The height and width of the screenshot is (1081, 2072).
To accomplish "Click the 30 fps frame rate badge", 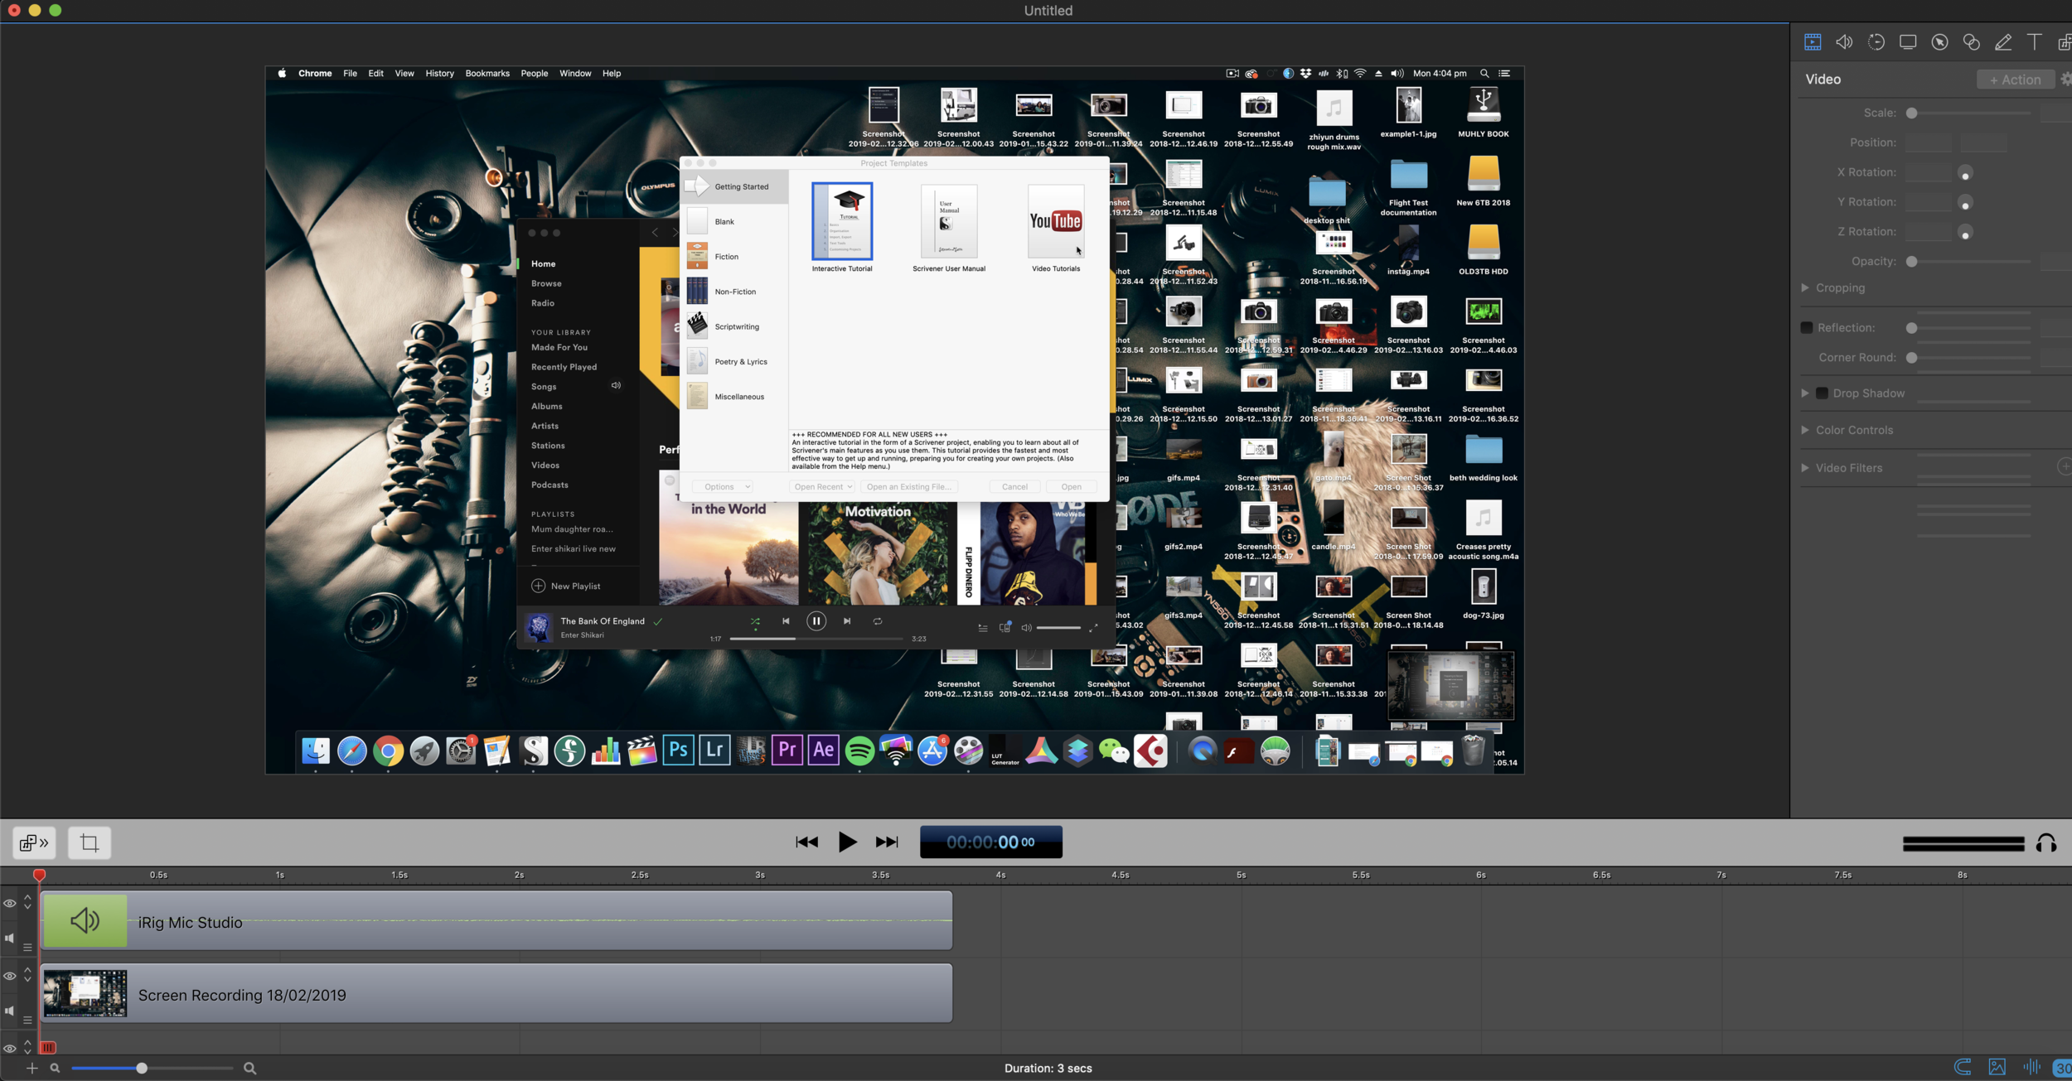I will [x=2063, y=1068].
